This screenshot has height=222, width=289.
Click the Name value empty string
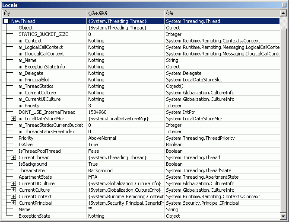point(90,209)
